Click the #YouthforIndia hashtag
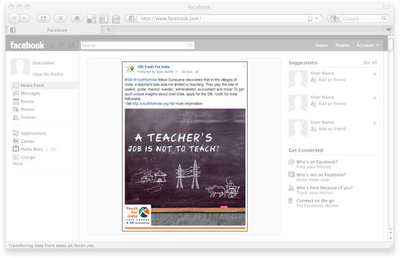403x258 pixels. pyautogui.click(x=145, y=79)
